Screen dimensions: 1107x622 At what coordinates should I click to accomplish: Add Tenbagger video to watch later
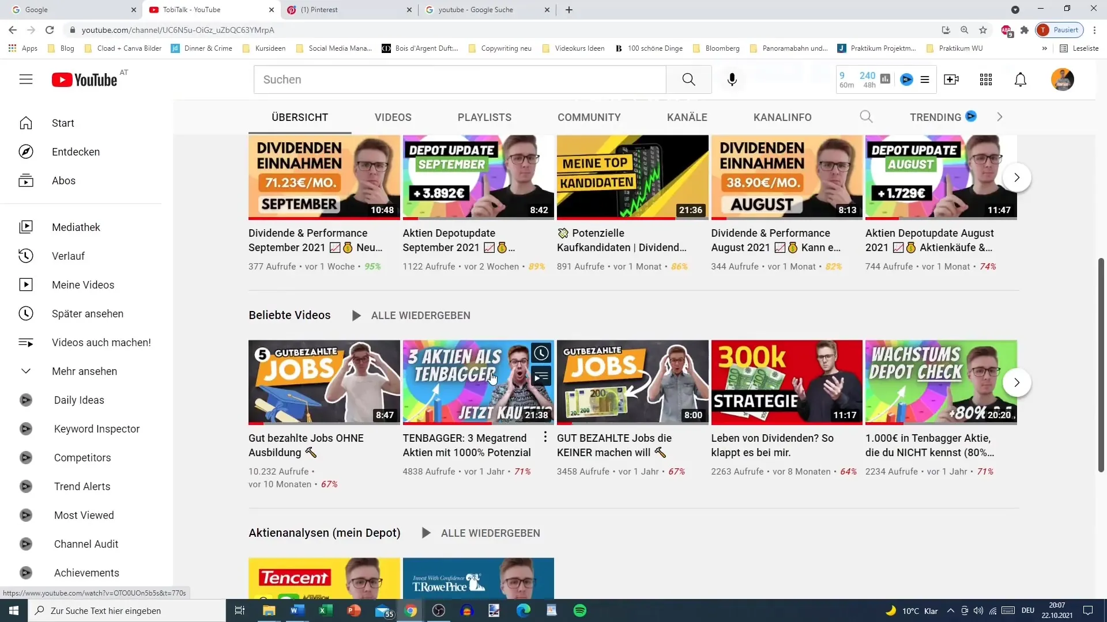[x=541, y=353]
